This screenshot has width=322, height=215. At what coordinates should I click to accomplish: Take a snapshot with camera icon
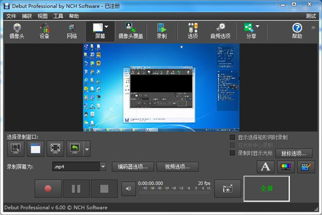click(x=228, y=188)
